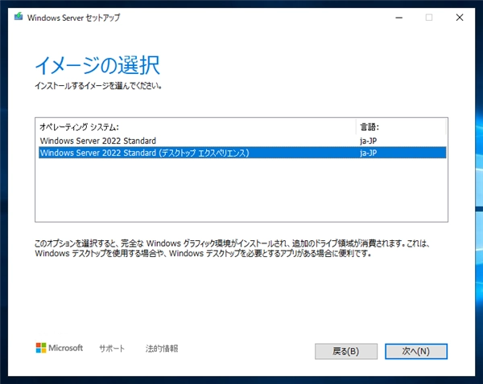Viewport: 483px width, 384px height.
Task: Click the イメージの選択 heading
Action: click(x=97, y=65)
